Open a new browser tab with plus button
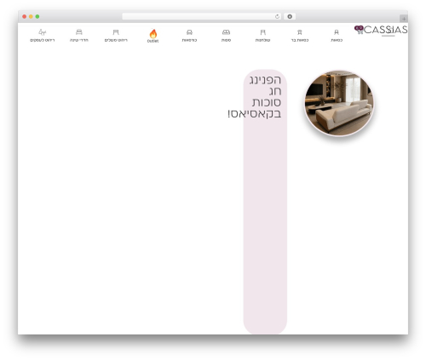This screenshot has width=426, height=360. tap(404, 19)
